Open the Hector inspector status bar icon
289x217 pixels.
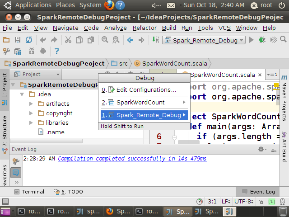[282, 202]
